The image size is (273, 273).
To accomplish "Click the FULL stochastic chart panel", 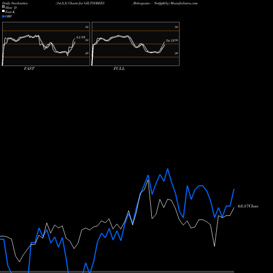I will [135, 44].
